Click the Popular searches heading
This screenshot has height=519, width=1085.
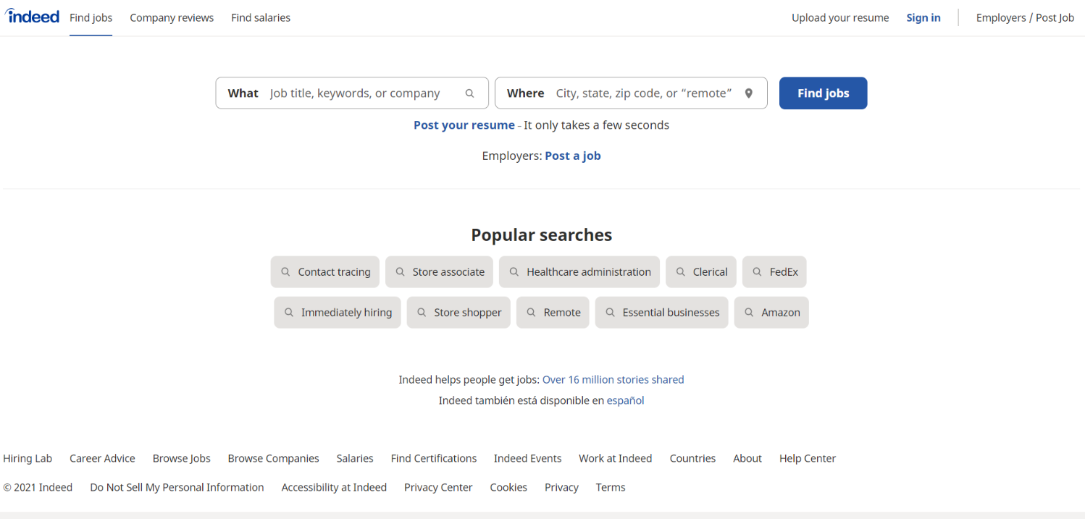pyautogui.click(x=542, y=235)
